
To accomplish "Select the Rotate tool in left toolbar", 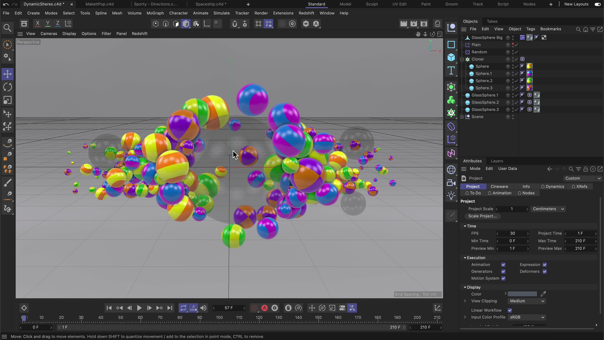I will [x=8, y=87].
